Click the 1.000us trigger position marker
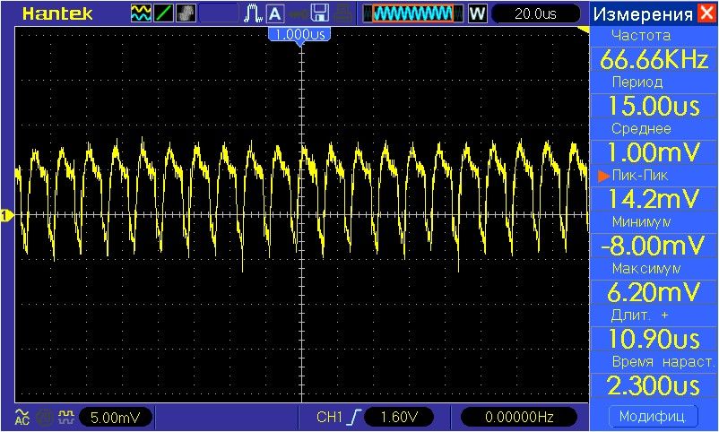The image size is (719, 432). [300, 35]
